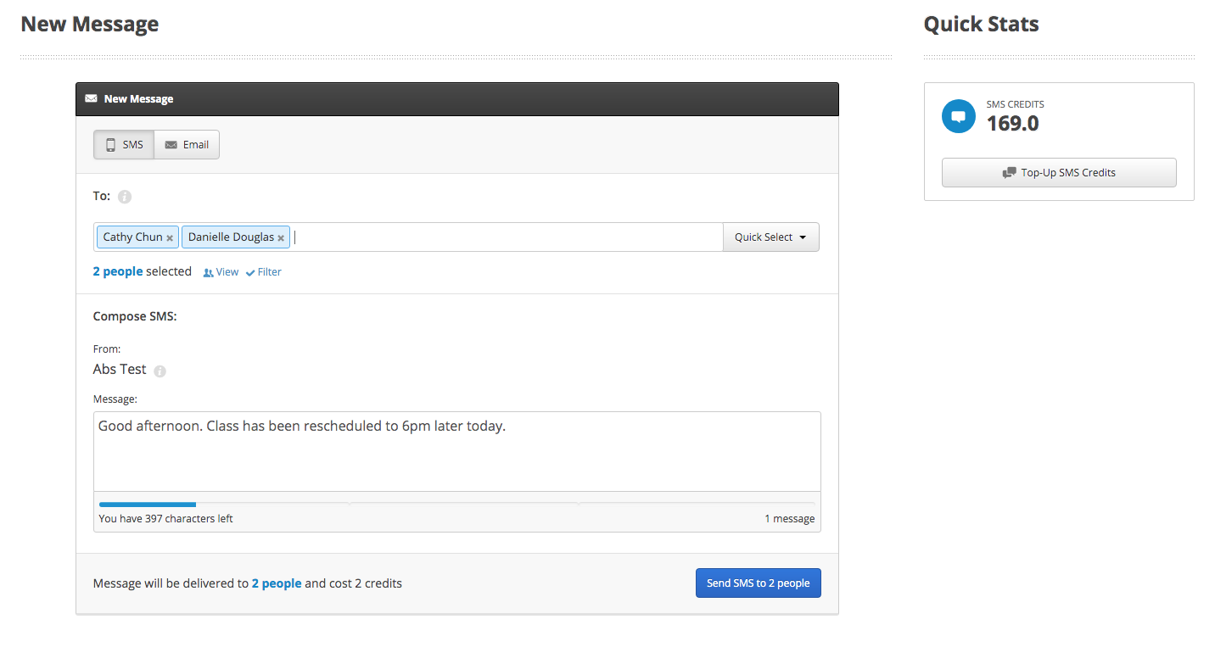Image resolution: width=1215 pixels, height=647 pixels.
Task: Click the info icon next to Abs Test
Action: pyautogui.click(x=160, y=371)
